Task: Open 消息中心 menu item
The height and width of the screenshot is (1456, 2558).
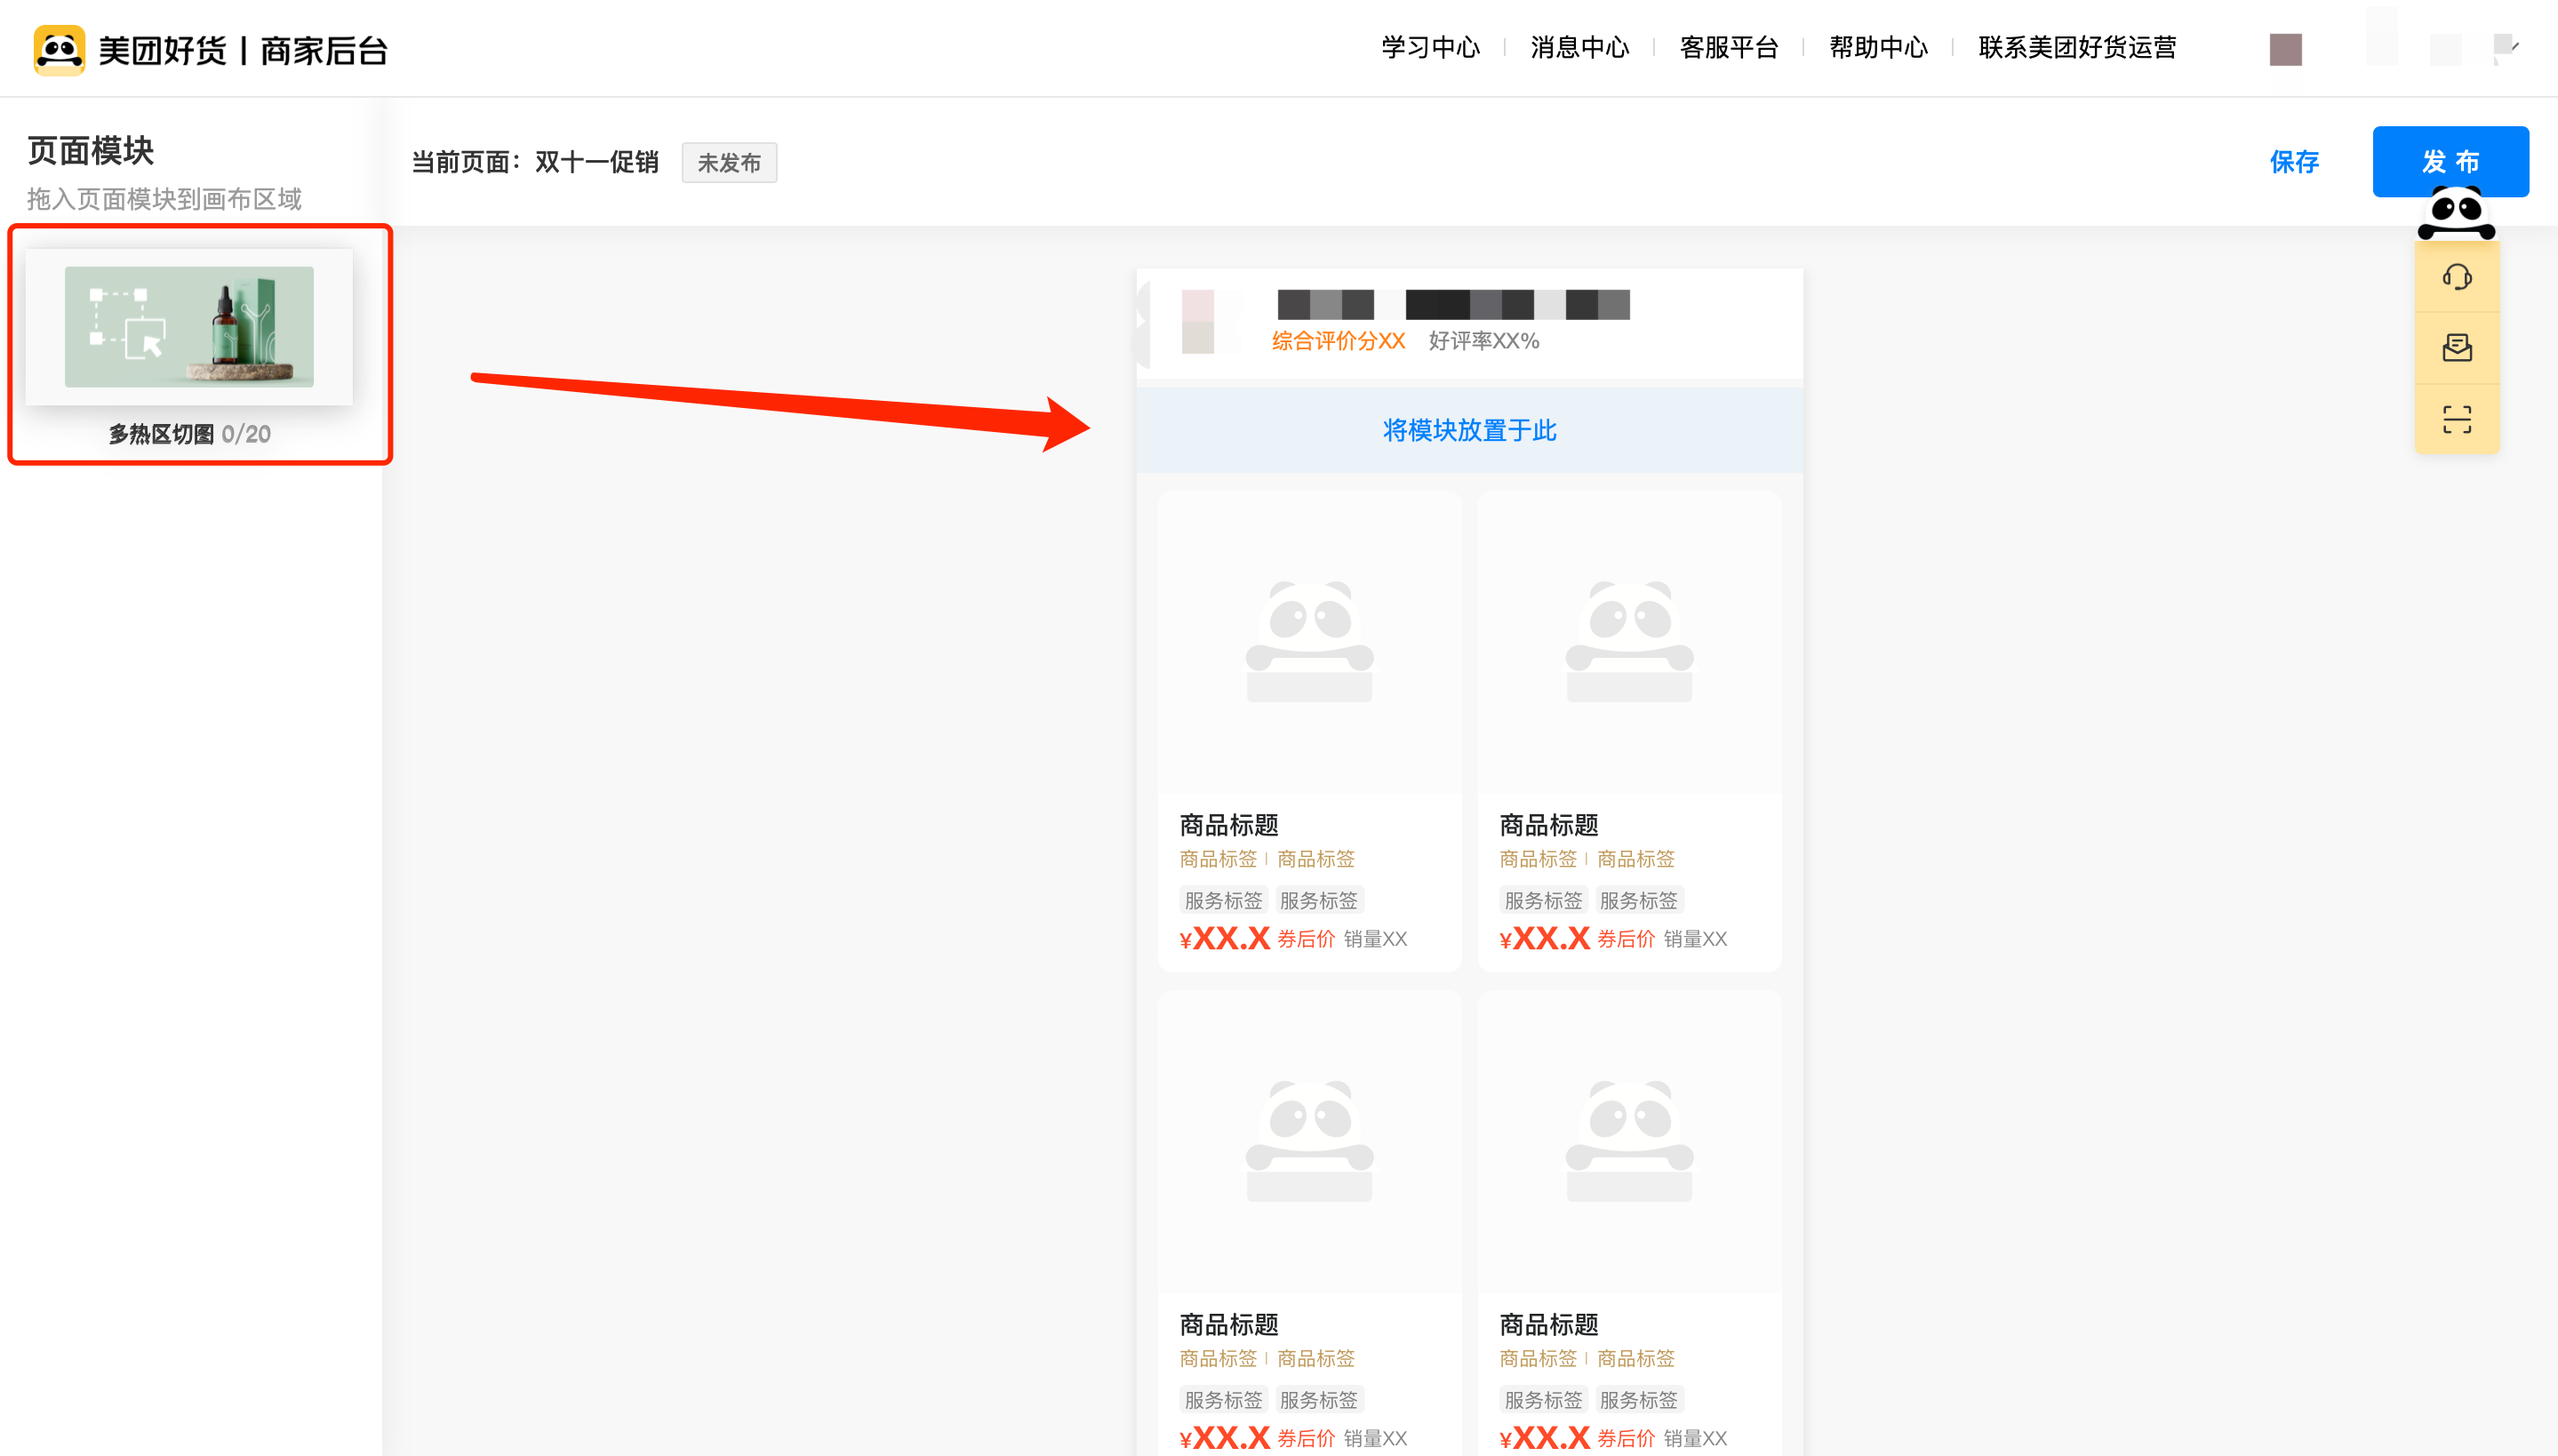Action: coord(1579,48)
